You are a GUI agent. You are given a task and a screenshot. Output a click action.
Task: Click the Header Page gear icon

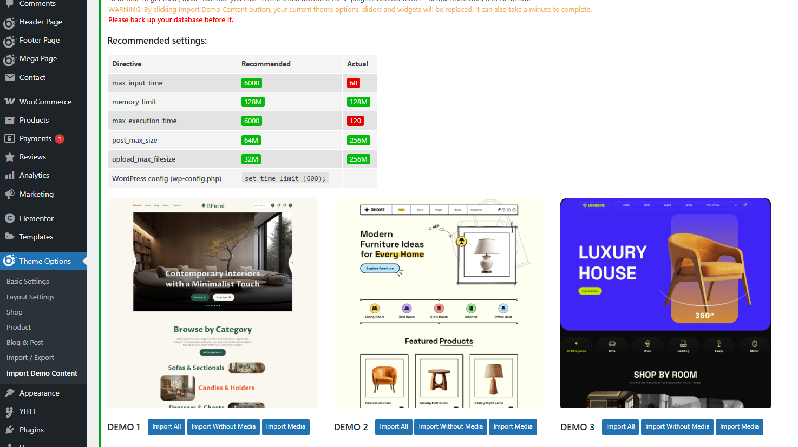(10, 22)
